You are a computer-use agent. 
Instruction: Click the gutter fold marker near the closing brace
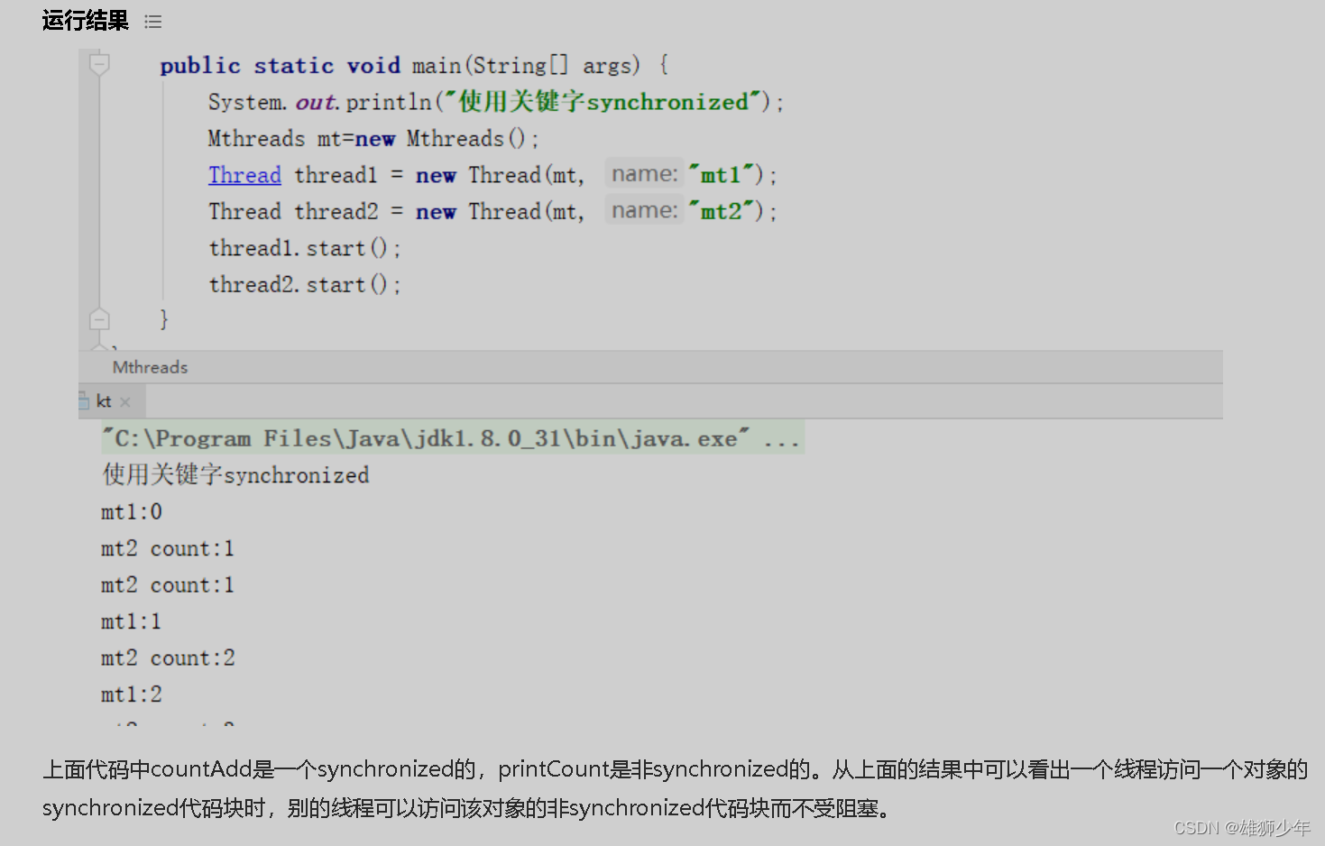tap(98, 318)
